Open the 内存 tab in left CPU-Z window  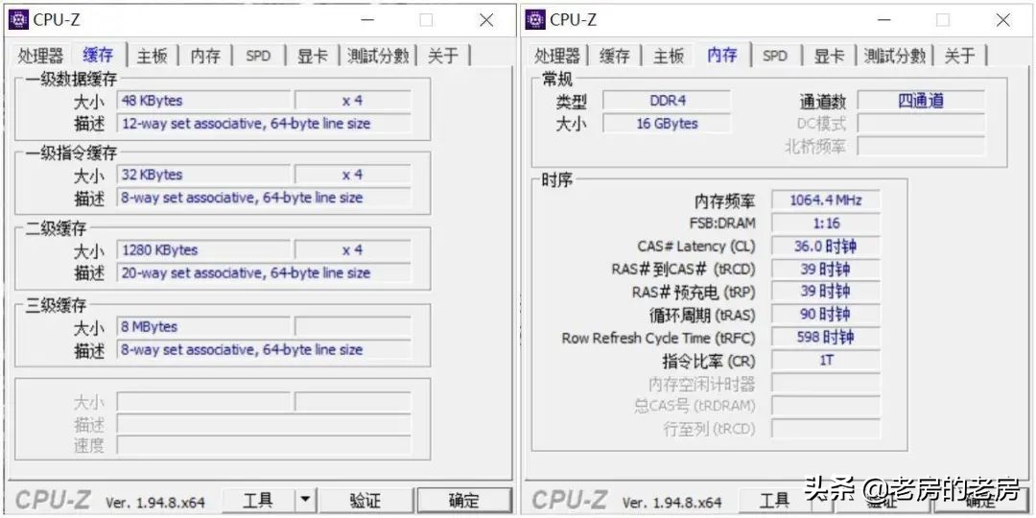click(205, 56)
